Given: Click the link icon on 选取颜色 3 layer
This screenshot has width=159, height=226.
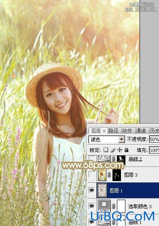Looking at the screenshot, I should tap(114, 206).
